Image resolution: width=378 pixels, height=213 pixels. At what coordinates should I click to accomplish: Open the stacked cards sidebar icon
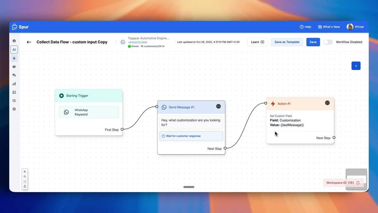14,101
